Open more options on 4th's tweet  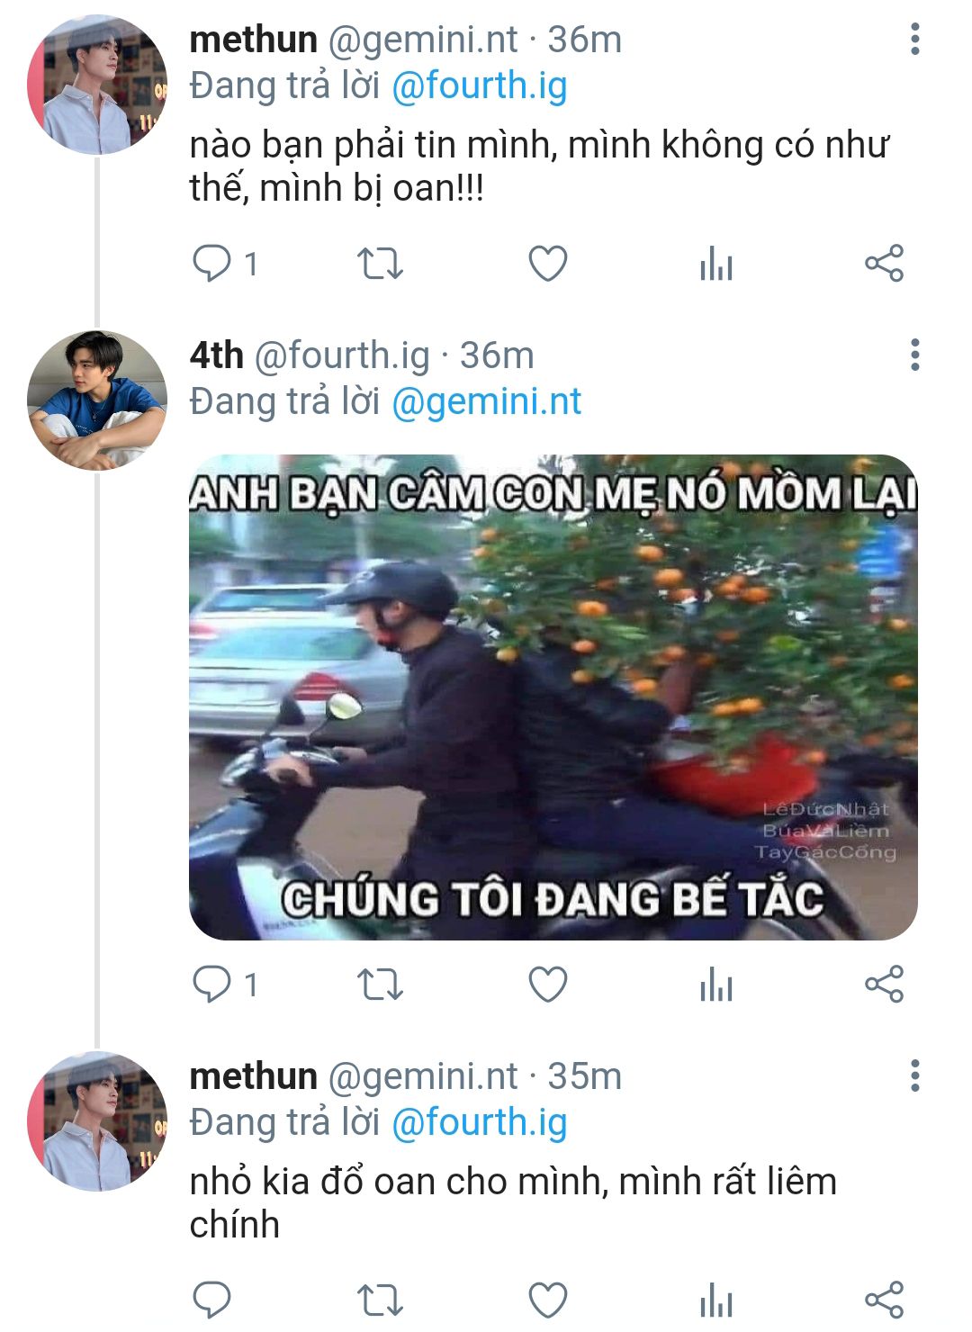[915, 355]
